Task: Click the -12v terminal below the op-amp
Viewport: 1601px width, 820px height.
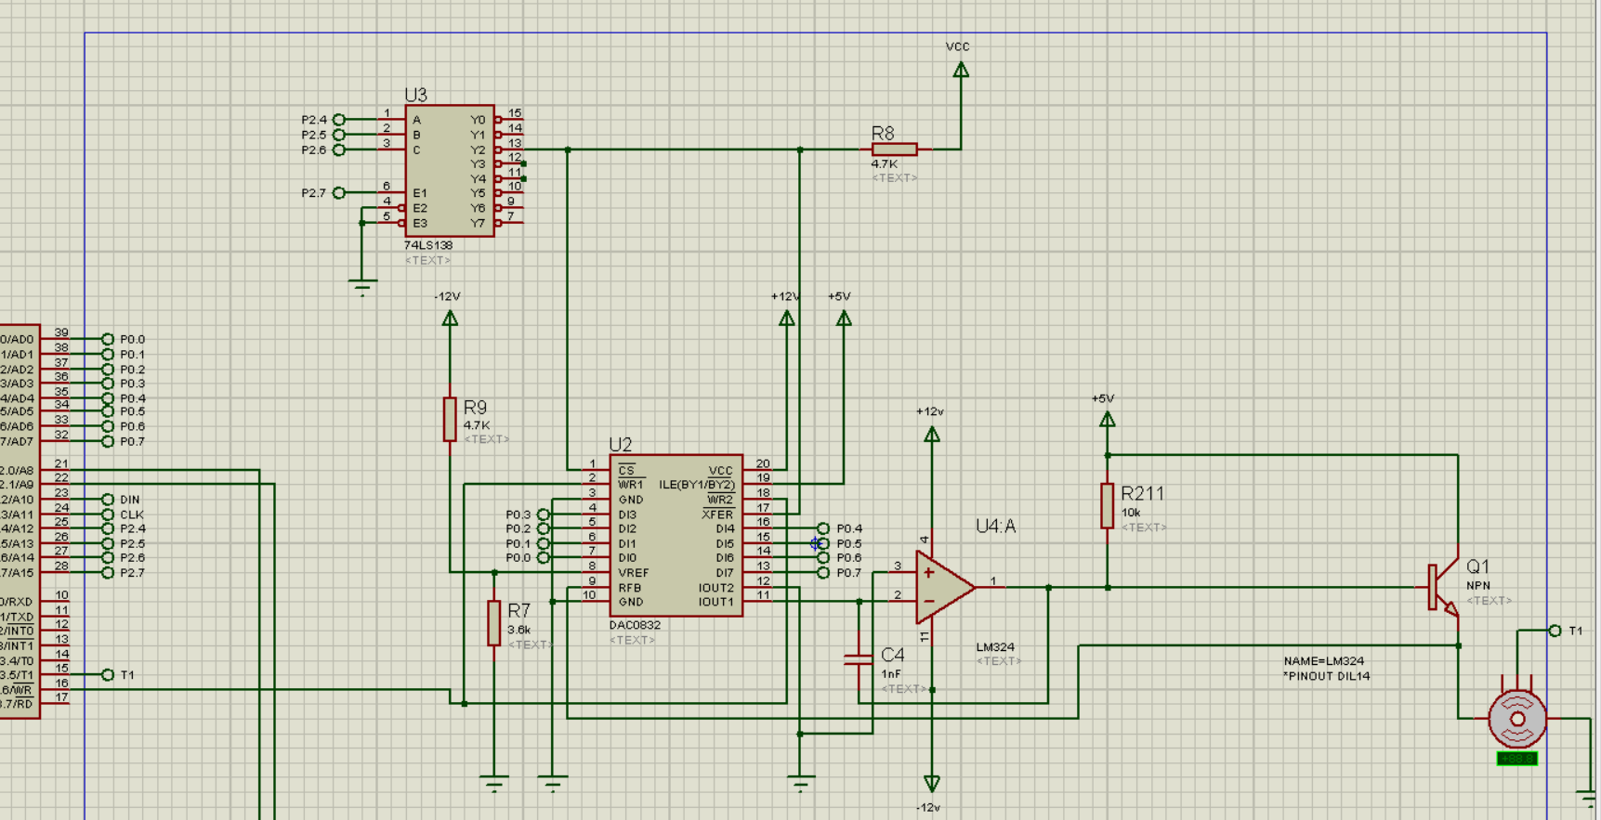Action: [932, 784]
